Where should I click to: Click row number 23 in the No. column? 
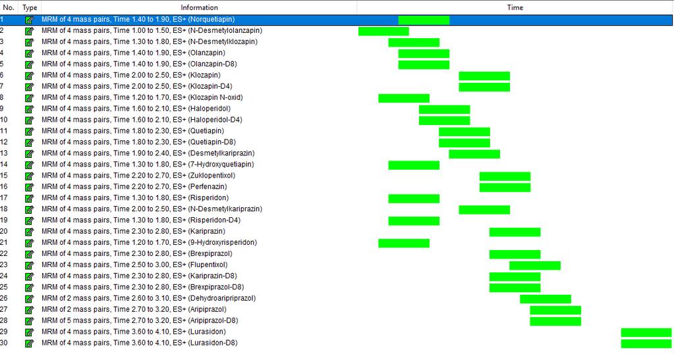pos(4,265)
